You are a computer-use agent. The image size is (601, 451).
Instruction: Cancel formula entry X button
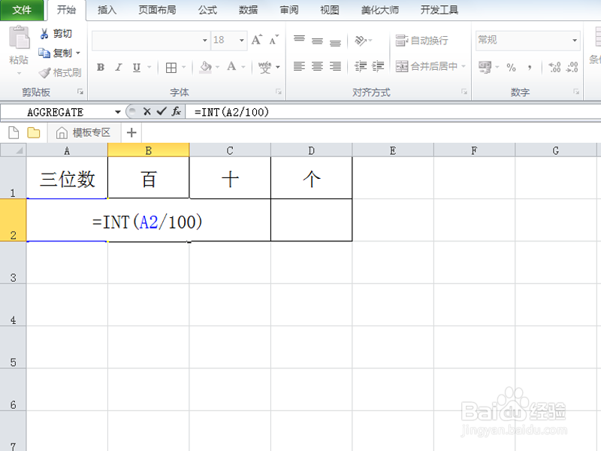pos(146,111)
